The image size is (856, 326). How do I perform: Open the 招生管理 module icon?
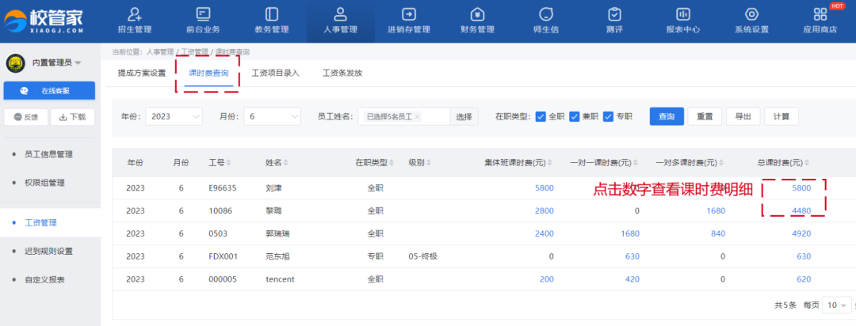pyautogui.click(x=135, y=14)
